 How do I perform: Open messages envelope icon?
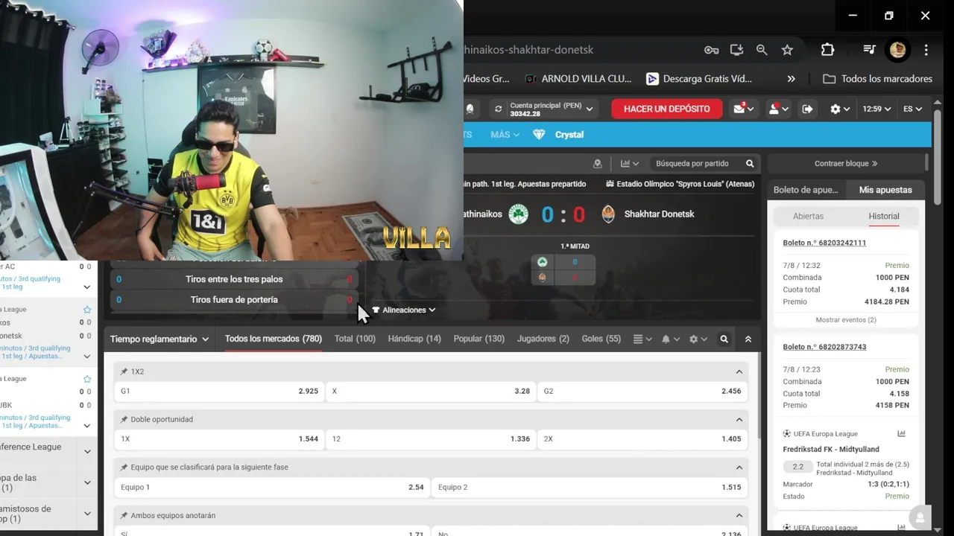(x=742, y=109)
